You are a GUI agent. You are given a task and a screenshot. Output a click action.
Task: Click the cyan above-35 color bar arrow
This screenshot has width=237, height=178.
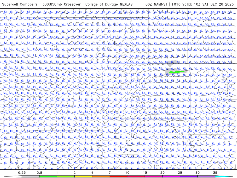click(x=224, y=177)
